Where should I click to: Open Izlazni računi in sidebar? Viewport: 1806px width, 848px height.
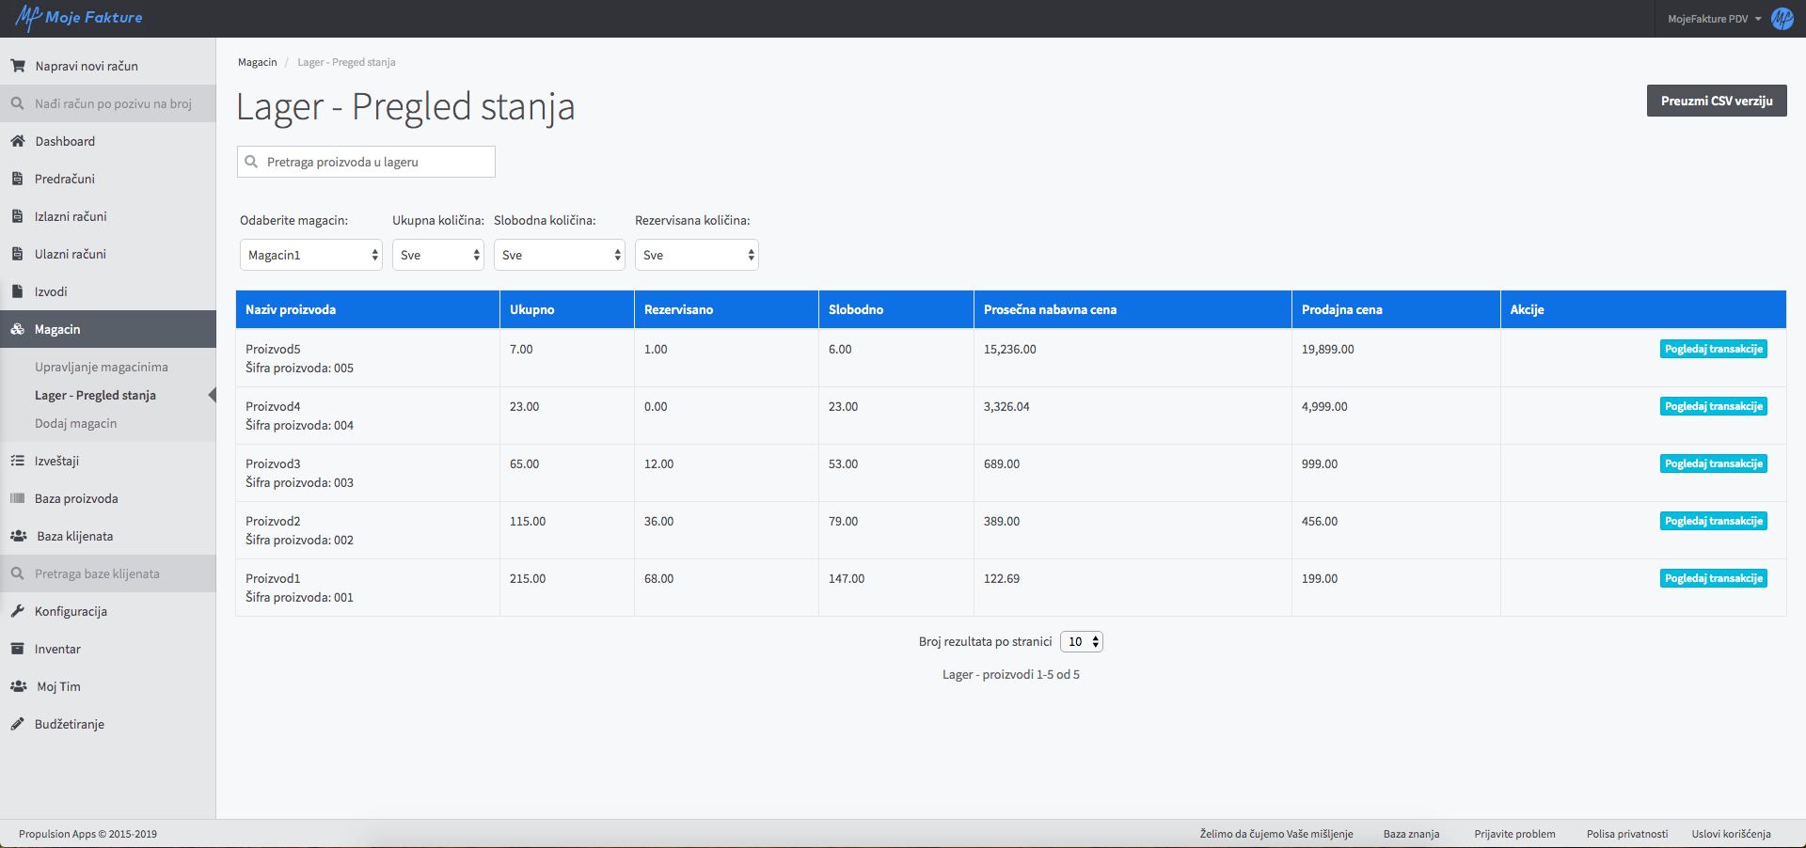coord(108,216)
